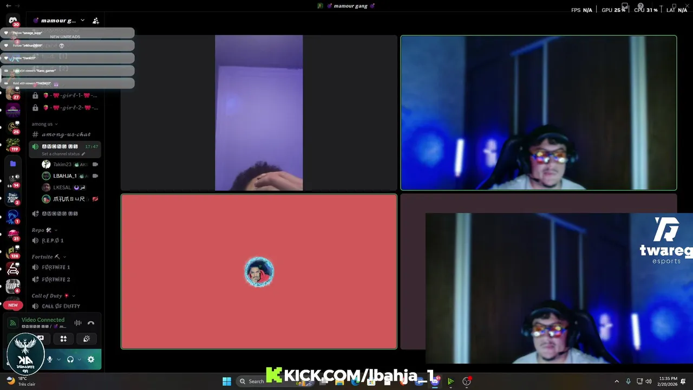Click taskbar clock showing 11:35 PM

tap(668, 381)
